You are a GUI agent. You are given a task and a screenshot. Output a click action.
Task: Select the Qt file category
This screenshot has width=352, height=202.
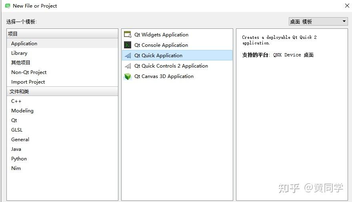(62, 120)
